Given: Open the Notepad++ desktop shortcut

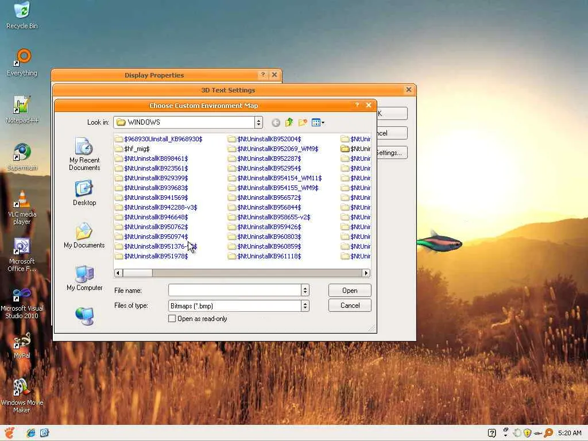Looking at the screenshot, I should tap(22, 110).
